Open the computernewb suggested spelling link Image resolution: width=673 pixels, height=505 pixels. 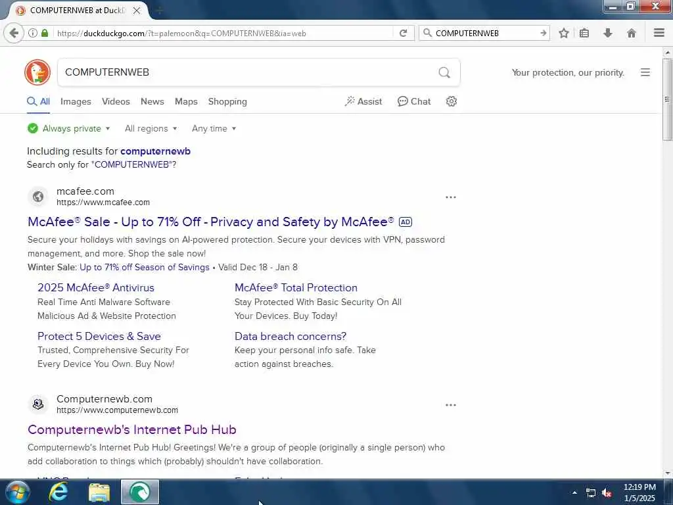[155, 151]
